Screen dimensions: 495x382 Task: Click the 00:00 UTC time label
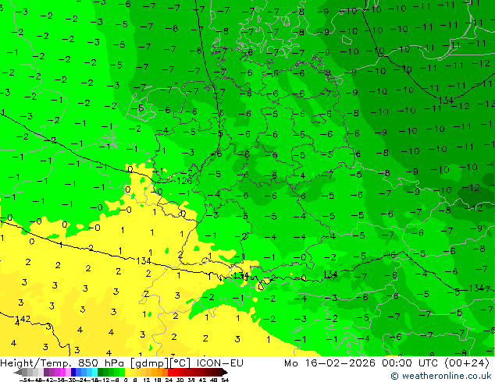411,363
